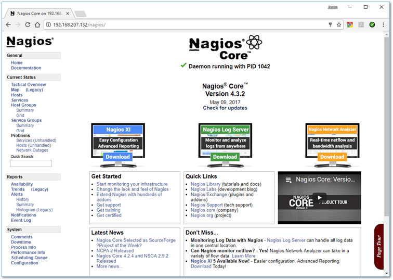Viewport: 393px width, 280px height.
Task: Reload the Nagios page
Action: point(28,24)
